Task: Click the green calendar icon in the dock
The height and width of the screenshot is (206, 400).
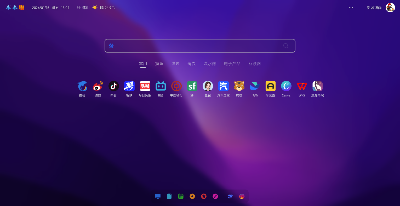Action: (181, 196)
